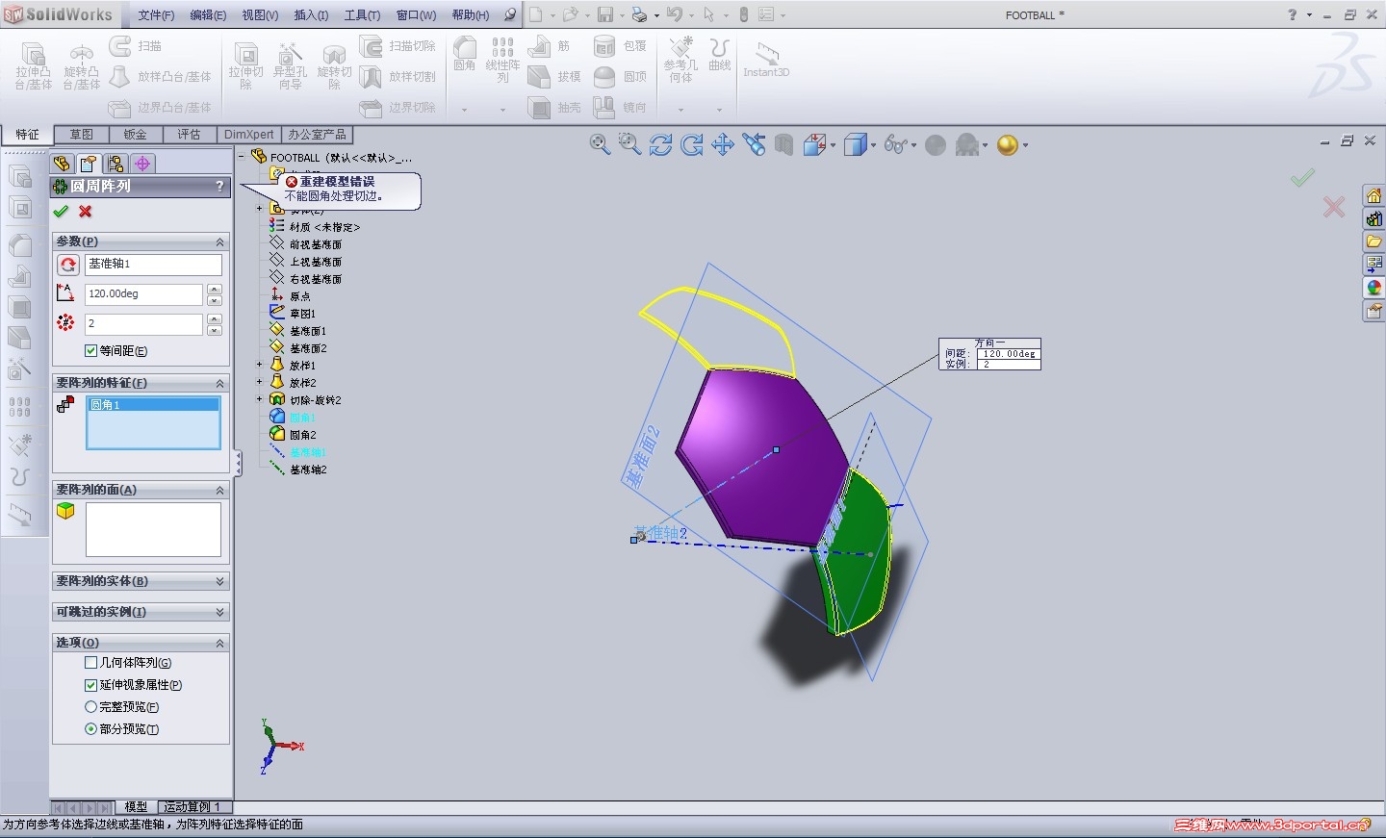This screenshot has width=1386, height=838.
Task: Click the reverse direction button beside 基准轴1
Action: tap(67, 265)
